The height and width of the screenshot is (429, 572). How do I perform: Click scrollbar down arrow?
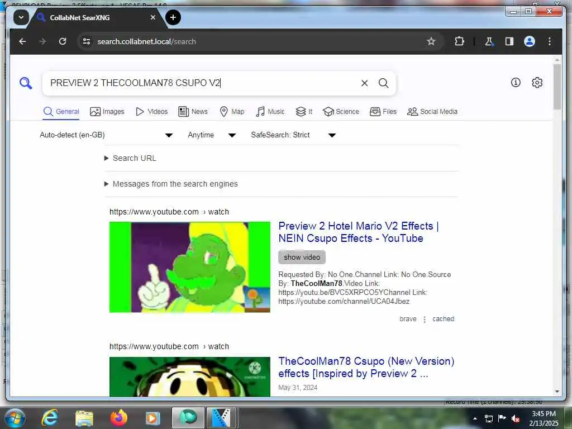[557, 392]
